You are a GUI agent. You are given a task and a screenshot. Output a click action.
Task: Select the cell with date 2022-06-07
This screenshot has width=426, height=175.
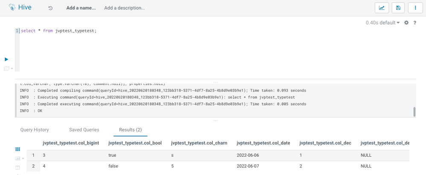[x=247, y=166]
